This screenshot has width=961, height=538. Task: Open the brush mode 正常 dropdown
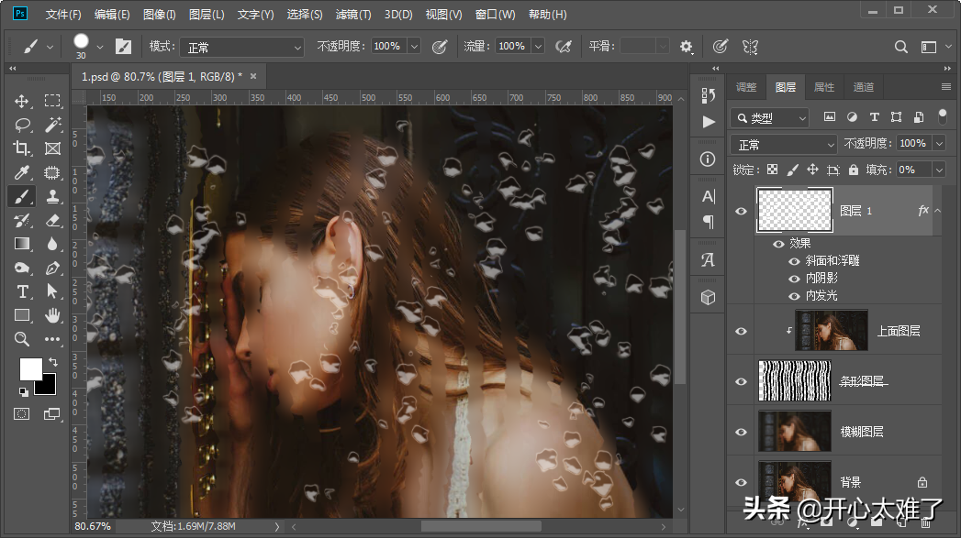242,47
